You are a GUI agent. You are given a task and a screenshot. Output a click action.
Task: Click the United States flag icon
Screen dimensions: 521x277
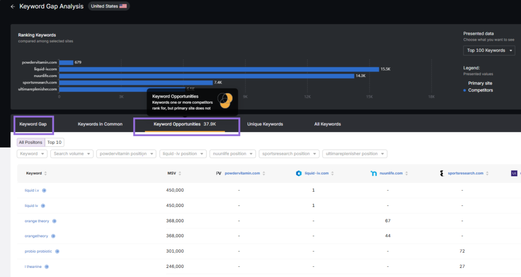point(123,6)
